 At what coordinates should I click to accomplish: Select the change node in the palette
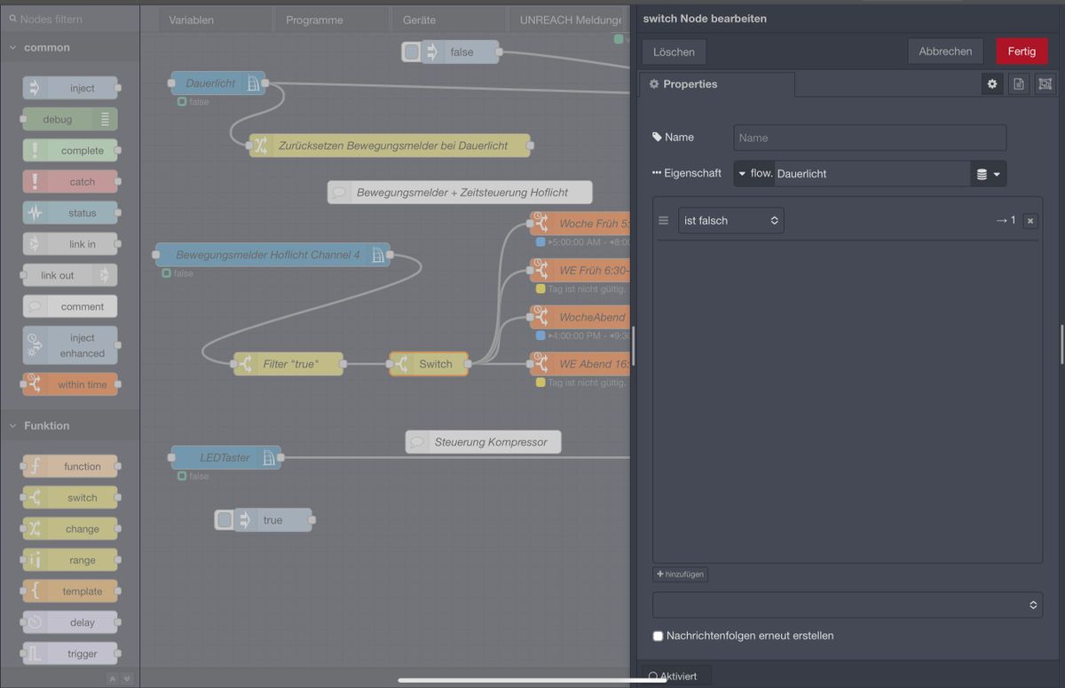tap(70, 529)
